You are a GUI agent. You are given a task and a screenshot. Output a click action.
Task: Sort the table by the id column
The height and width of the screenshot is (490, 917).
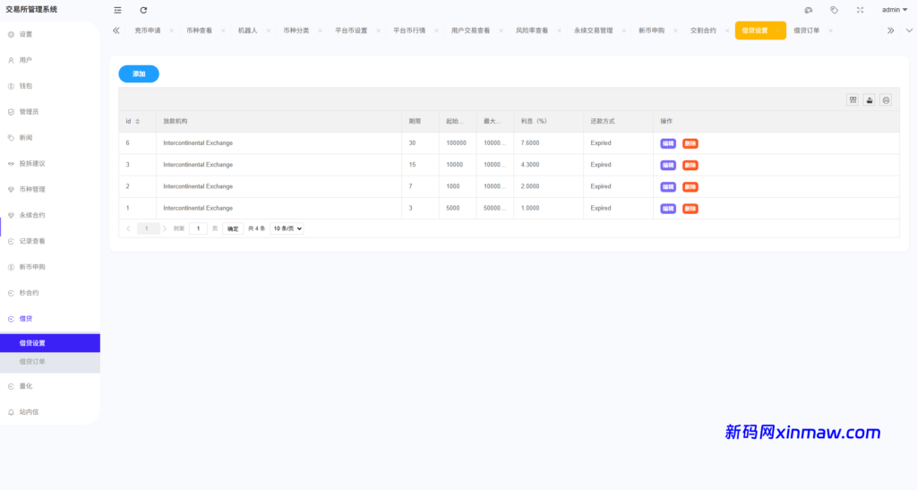point(137,121)
